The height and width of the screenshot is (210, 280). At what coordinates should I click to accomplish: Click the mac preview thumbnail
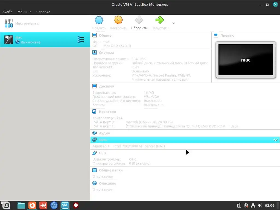(246, 60)
